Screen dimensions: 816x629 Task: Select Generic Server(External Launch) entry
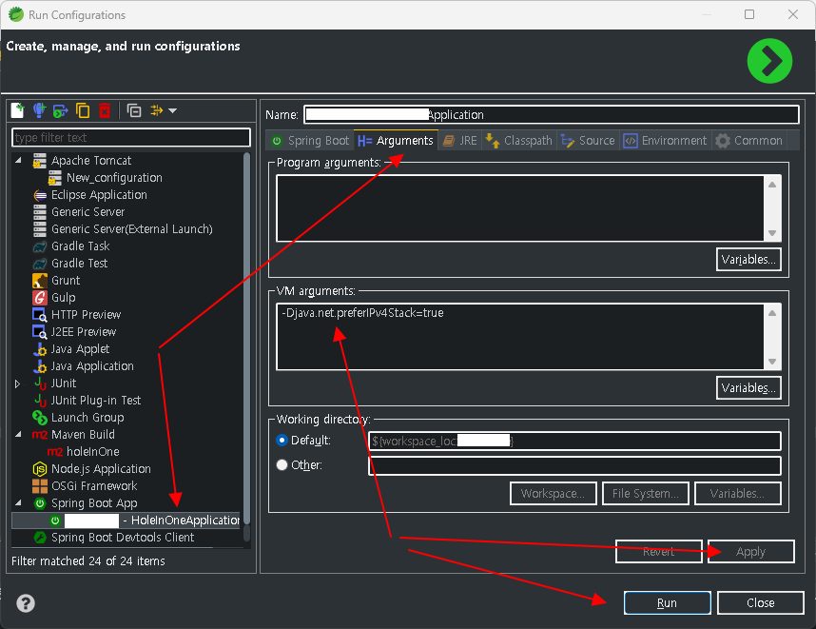pyautogui.click(x=131, y=229)
